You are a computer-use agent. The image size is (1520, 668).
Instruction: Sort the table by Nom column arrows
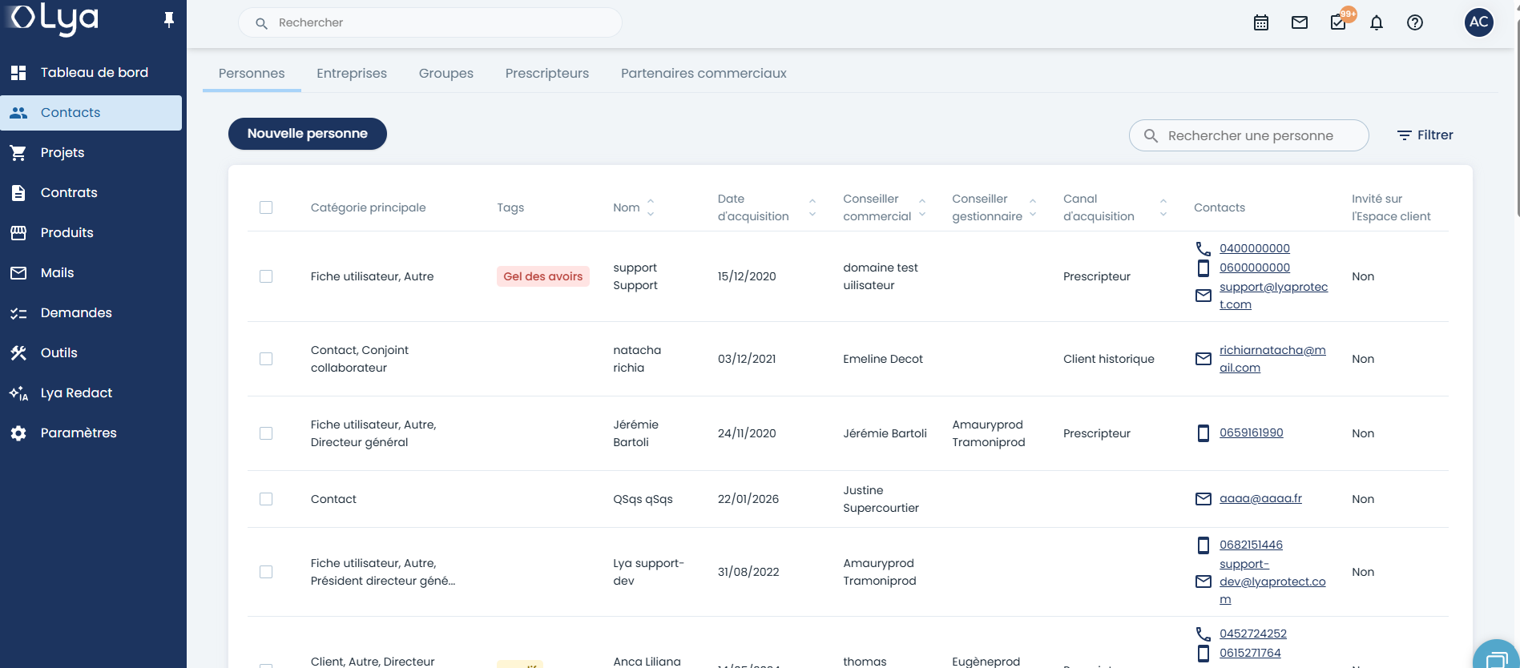(x=650, y=207)
